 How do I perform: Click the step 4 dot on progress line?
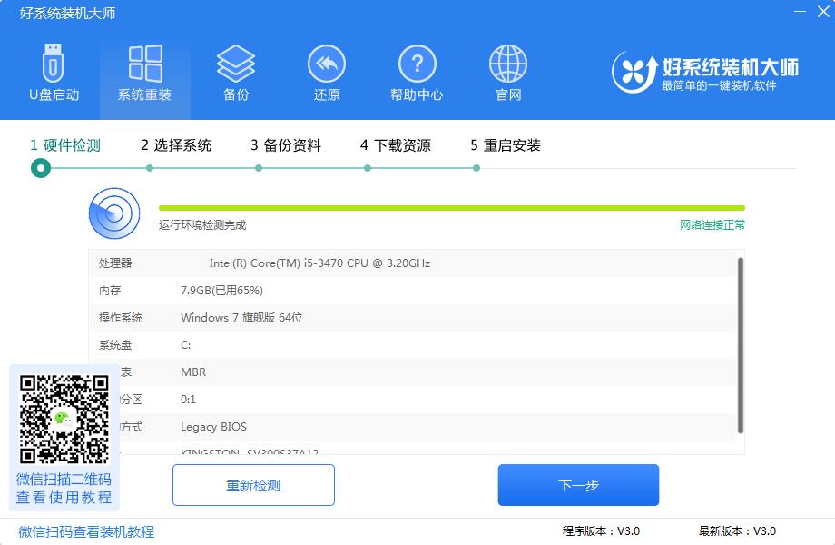click(x=368, y=168)
